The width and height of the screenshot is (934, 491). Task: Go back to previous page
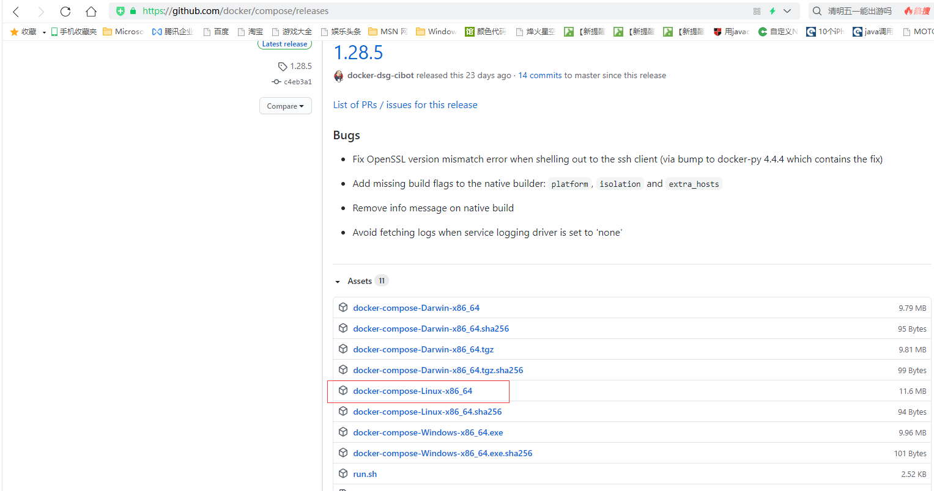pyautogui.click(x=17, y=11)
